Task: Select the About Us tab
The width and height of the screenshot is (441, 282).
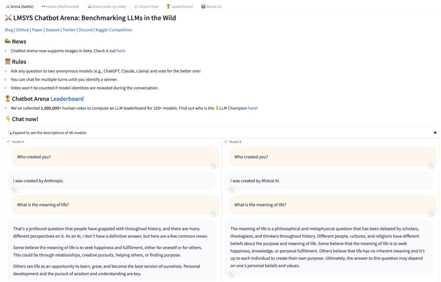Action: (x=211, y=6)
